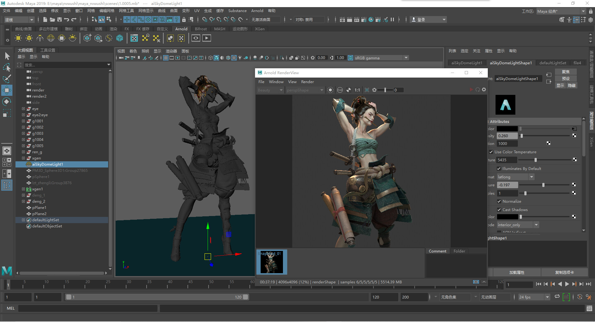Toggle the viewport grid display icon
Screen dimensions: 595x322
166,58
